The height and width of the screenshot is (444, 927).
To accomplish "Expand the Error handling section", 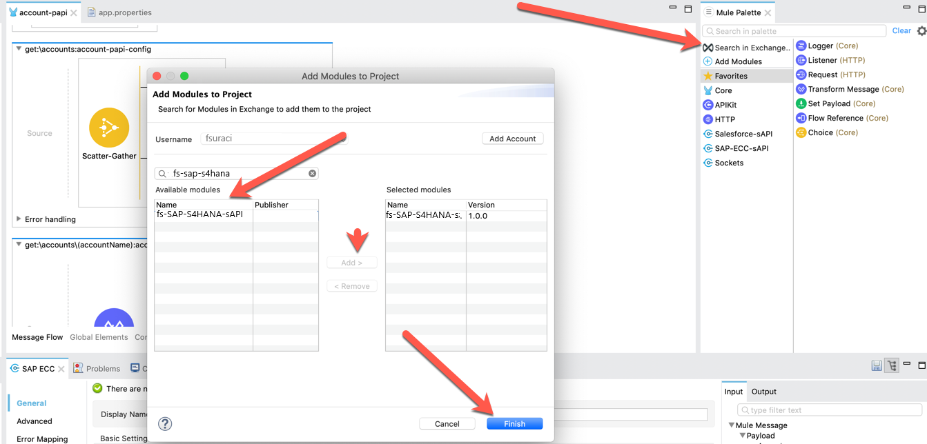I will 19,219.
